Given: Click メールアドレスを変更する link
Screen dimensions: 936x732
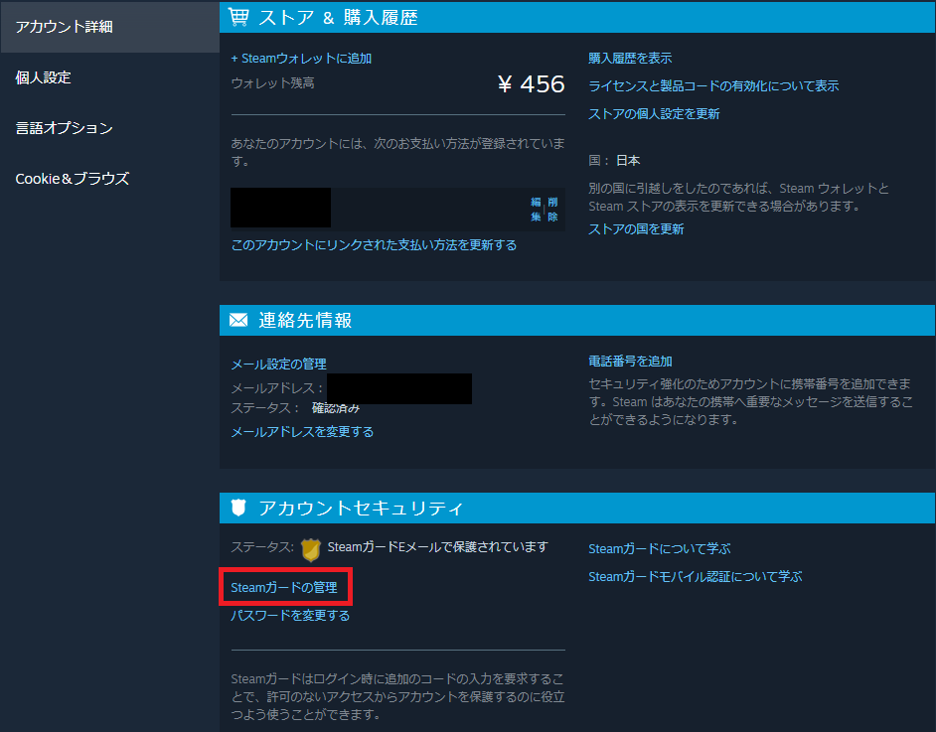Looking at the screenshot, I should tap(302, 432).
